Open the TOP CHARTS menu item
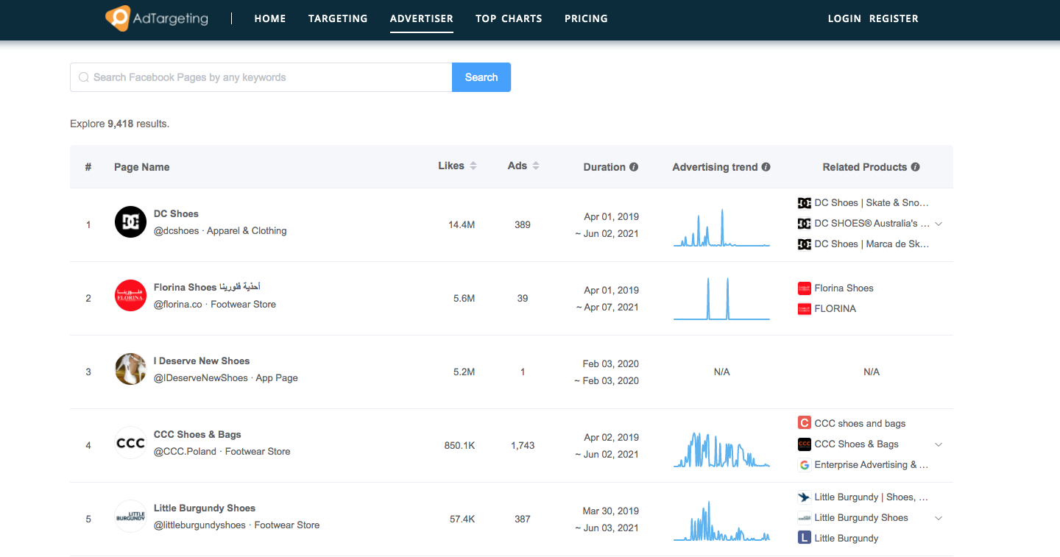The width and height of the screenshot is (1060, 557). point(509,18)
